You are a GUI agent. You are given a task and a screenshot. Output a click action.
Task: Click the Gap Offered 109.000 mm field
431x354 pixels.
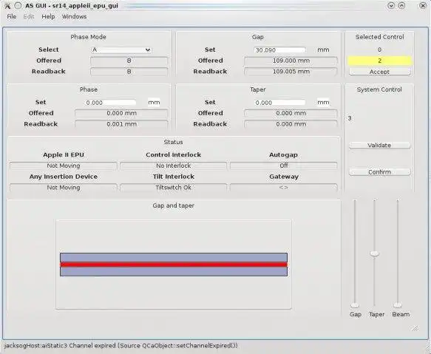[291, 61]
